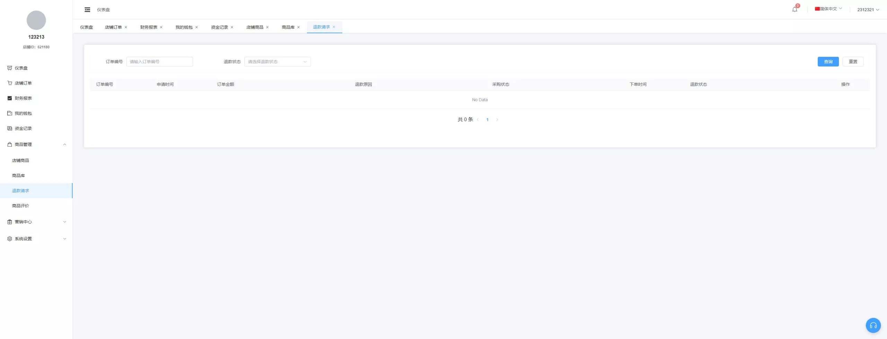Open the notification bell
887x339 pixels.
coord(794,9)
